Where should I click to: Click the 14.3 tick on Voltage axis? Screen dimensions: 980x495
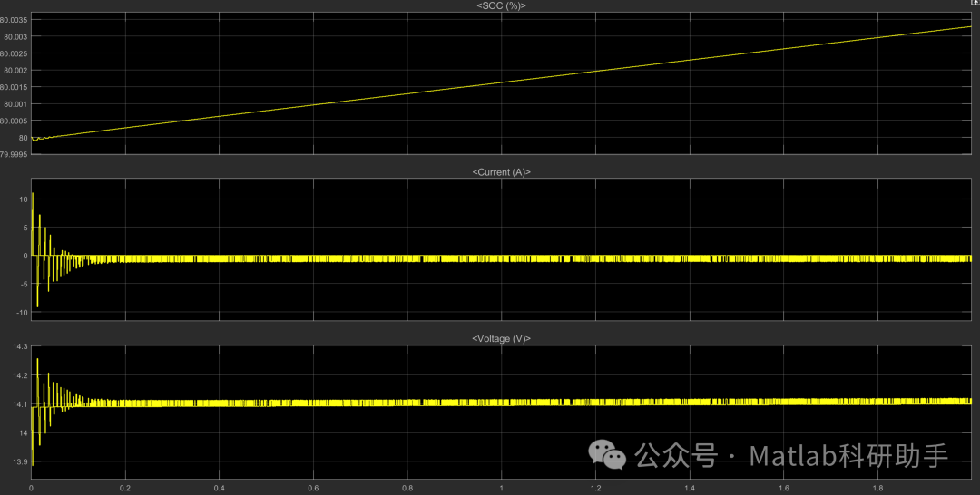coord(20,346)
